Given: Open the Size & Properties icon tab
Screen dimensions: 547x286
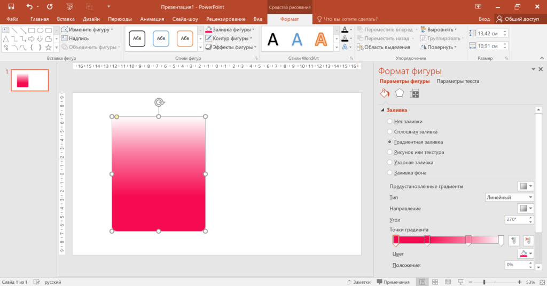Looking at the screenshot, I should pos(414,93).
